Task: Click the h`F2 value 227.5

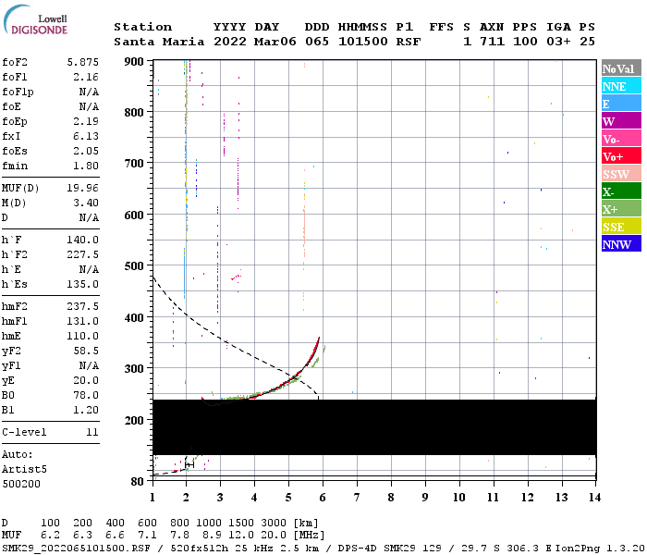Action: pos(83,254)
